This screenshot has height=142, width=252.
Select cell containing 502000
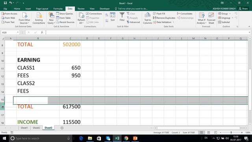tap(70, 45)
